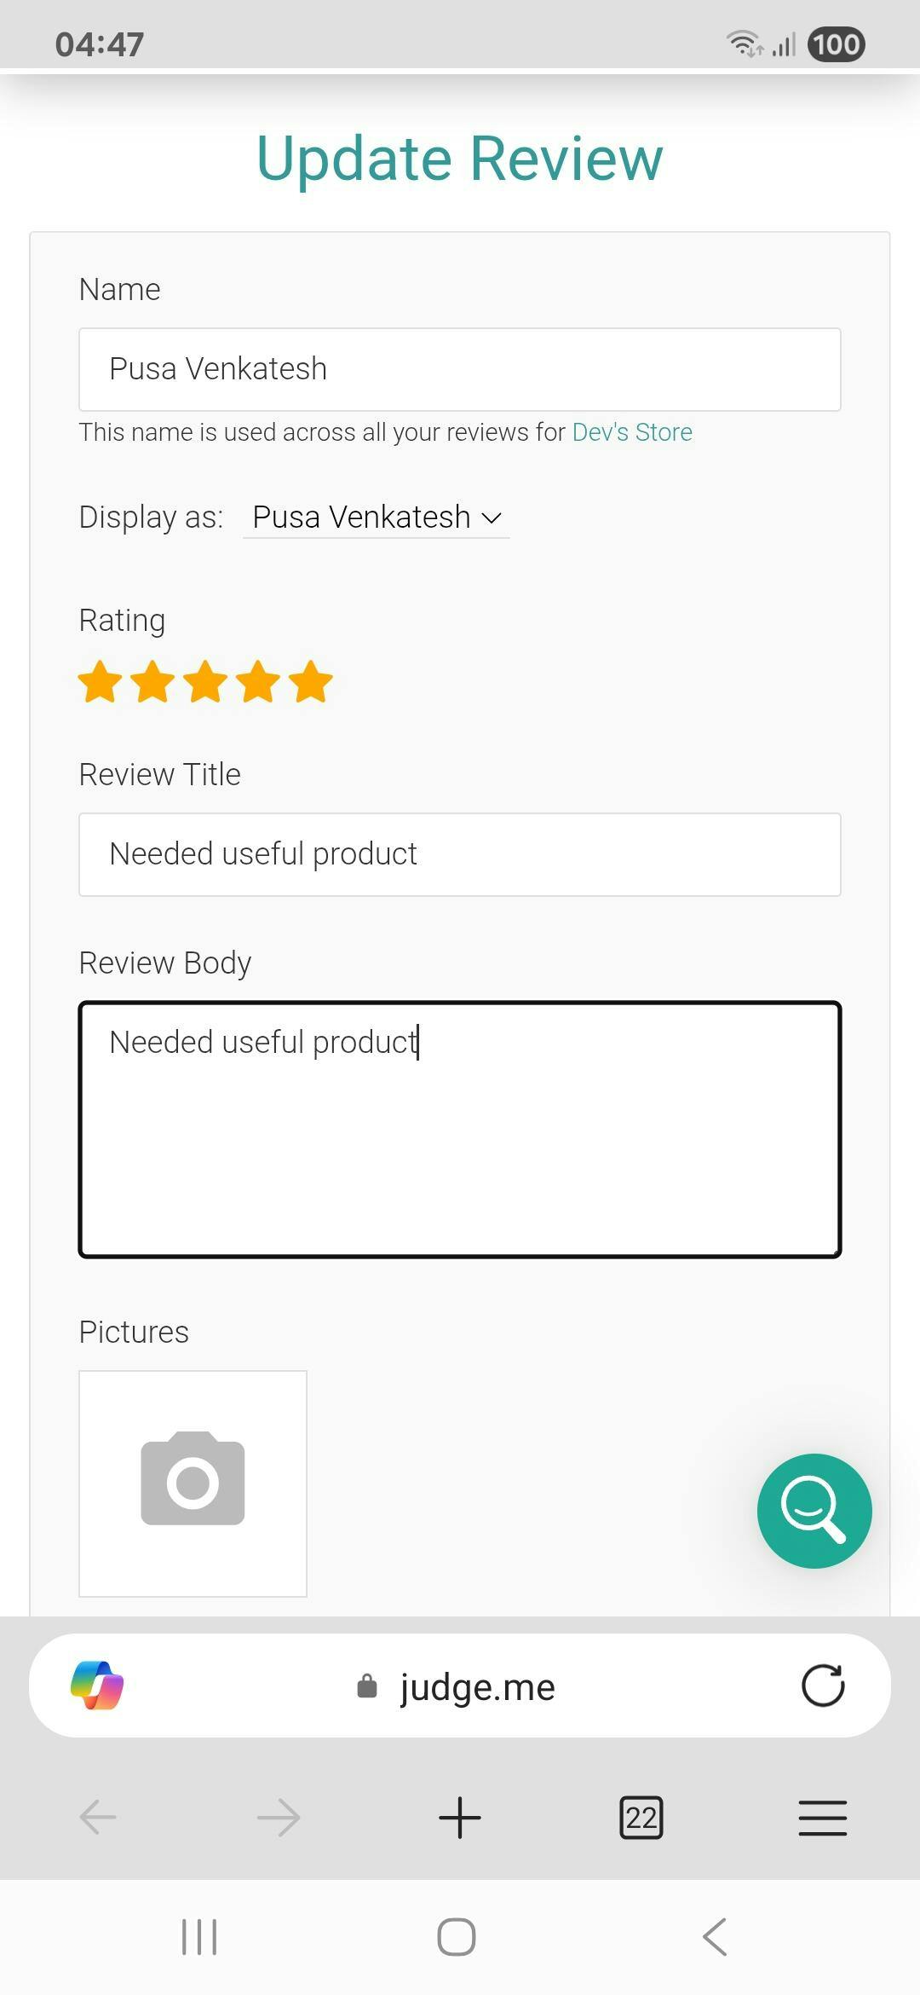
Task: Open the Dev's Store link
Action: tap(632, 432)
